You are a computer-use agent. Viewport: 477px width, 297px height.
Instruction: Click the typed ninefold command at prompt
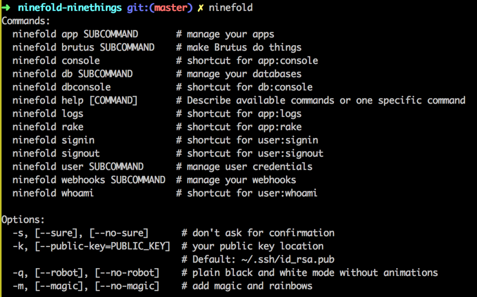231,8
